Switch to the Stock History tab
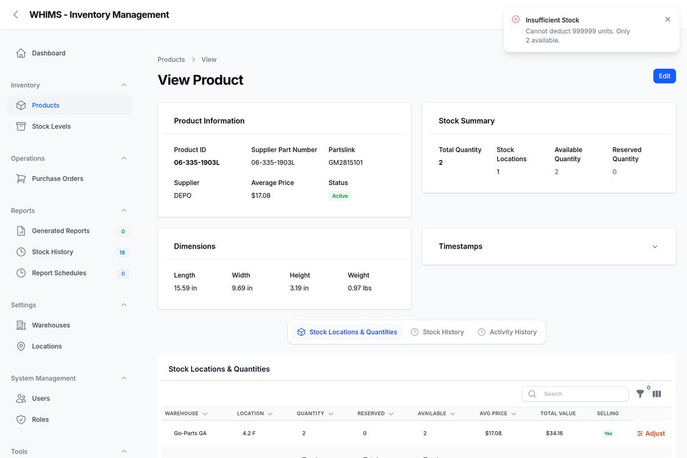 click(437, 332)
